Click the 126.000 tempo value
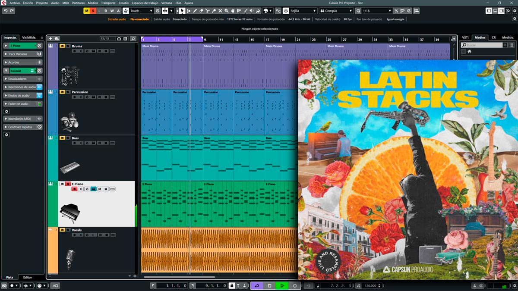This screenshot has width=518, height=291. click(370, 285)
